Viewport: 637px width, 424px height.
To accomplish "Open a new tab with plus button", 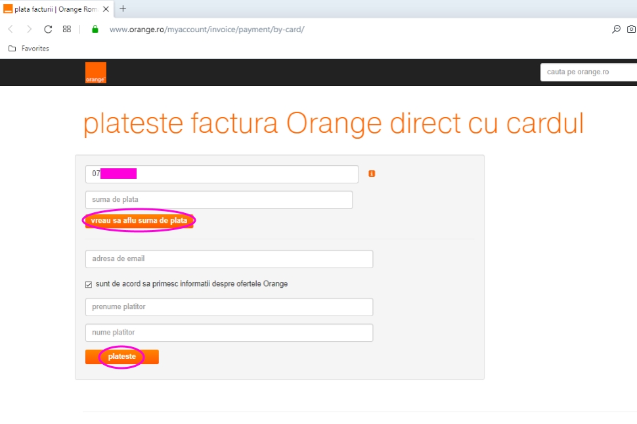I will click(x=123, y=9).
